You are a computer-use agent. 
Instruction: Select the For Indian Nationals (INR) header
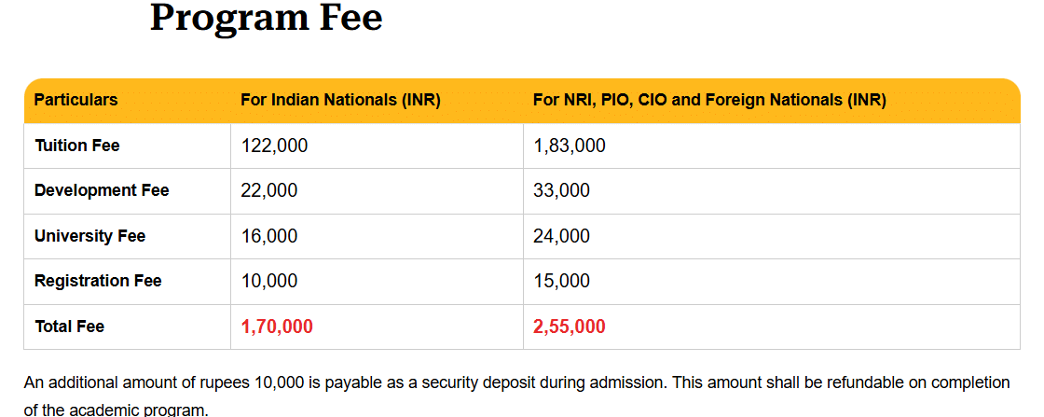click(x=340, y=101)
